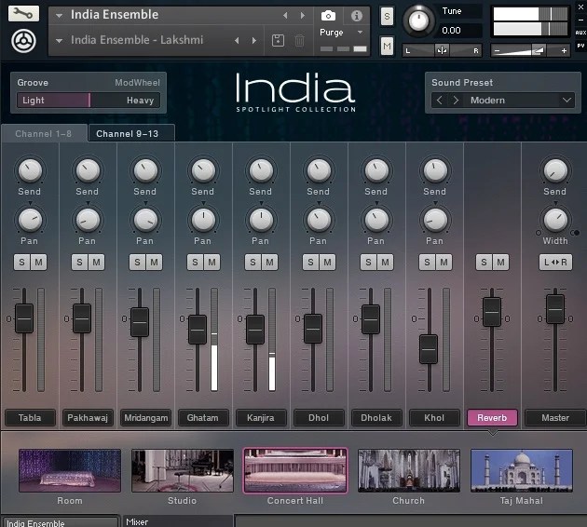The height and width of the screenshot is (527, 587).
Task: Solo the Tabla channel
Action: click(21, 263)
